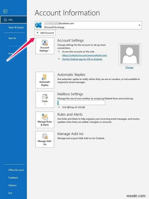
Task: Click the home icon beside Info
Action: tap(5, 20)
